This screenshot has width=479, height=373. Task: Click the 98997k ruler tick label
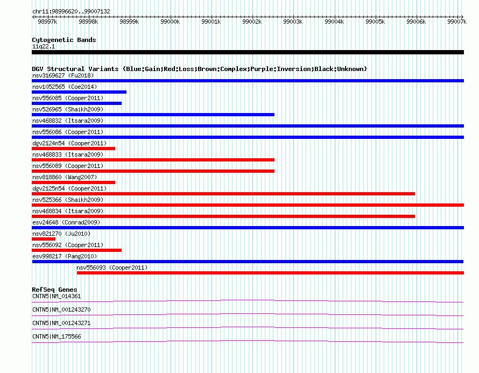[47, 22]
